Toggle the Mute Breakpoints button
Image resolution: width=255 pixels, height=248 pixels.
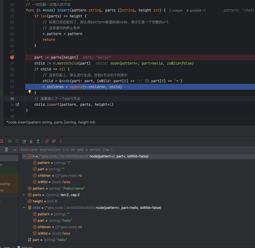(54, 141)
